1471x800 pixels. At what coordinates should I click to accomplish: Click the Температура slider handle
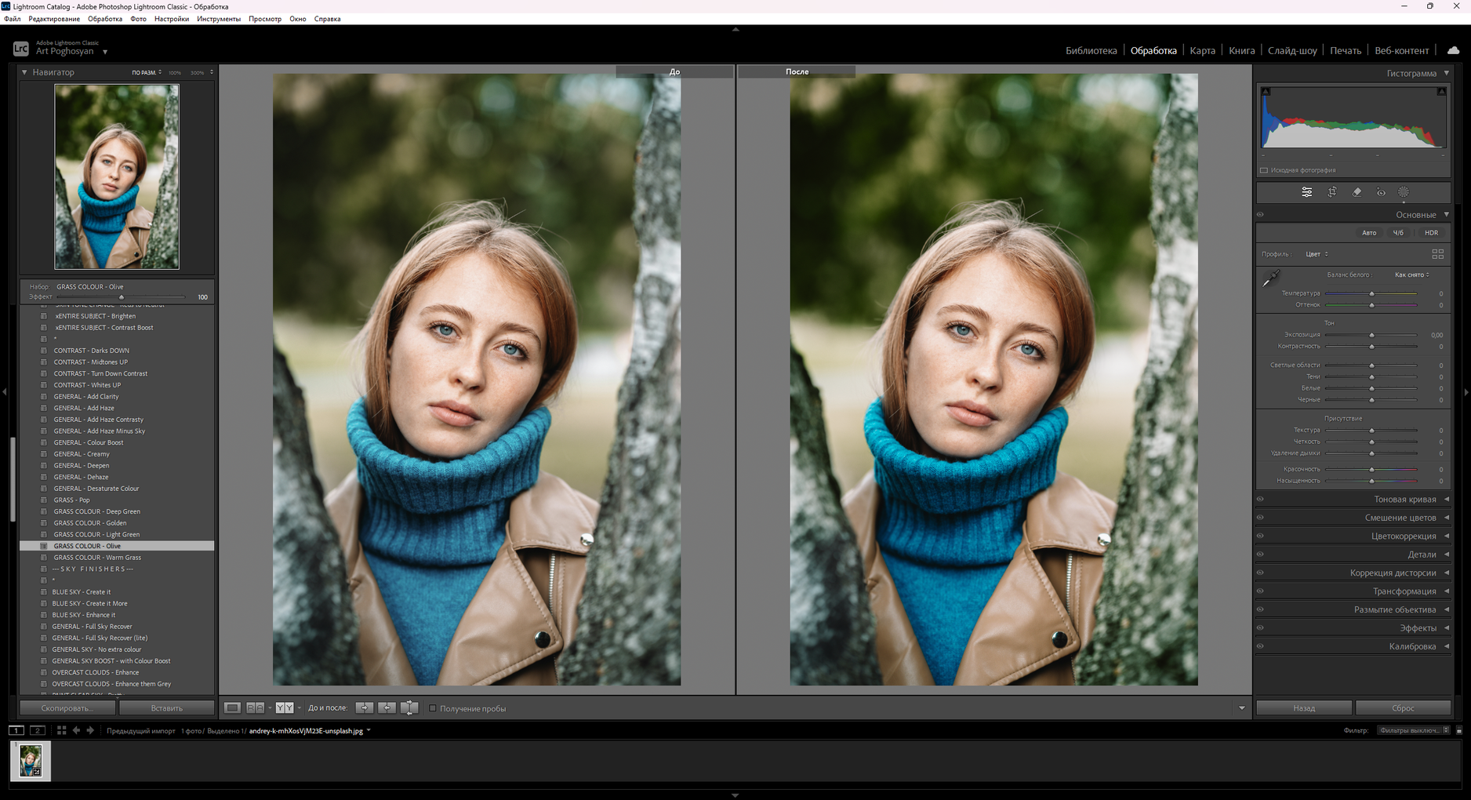[x=1371, y=294]
